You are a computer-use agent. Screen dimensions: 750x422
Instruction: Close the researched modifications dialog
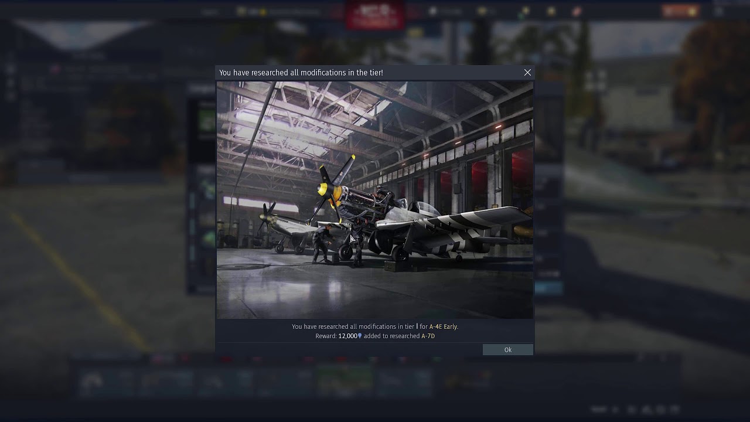tap(527, 73)
